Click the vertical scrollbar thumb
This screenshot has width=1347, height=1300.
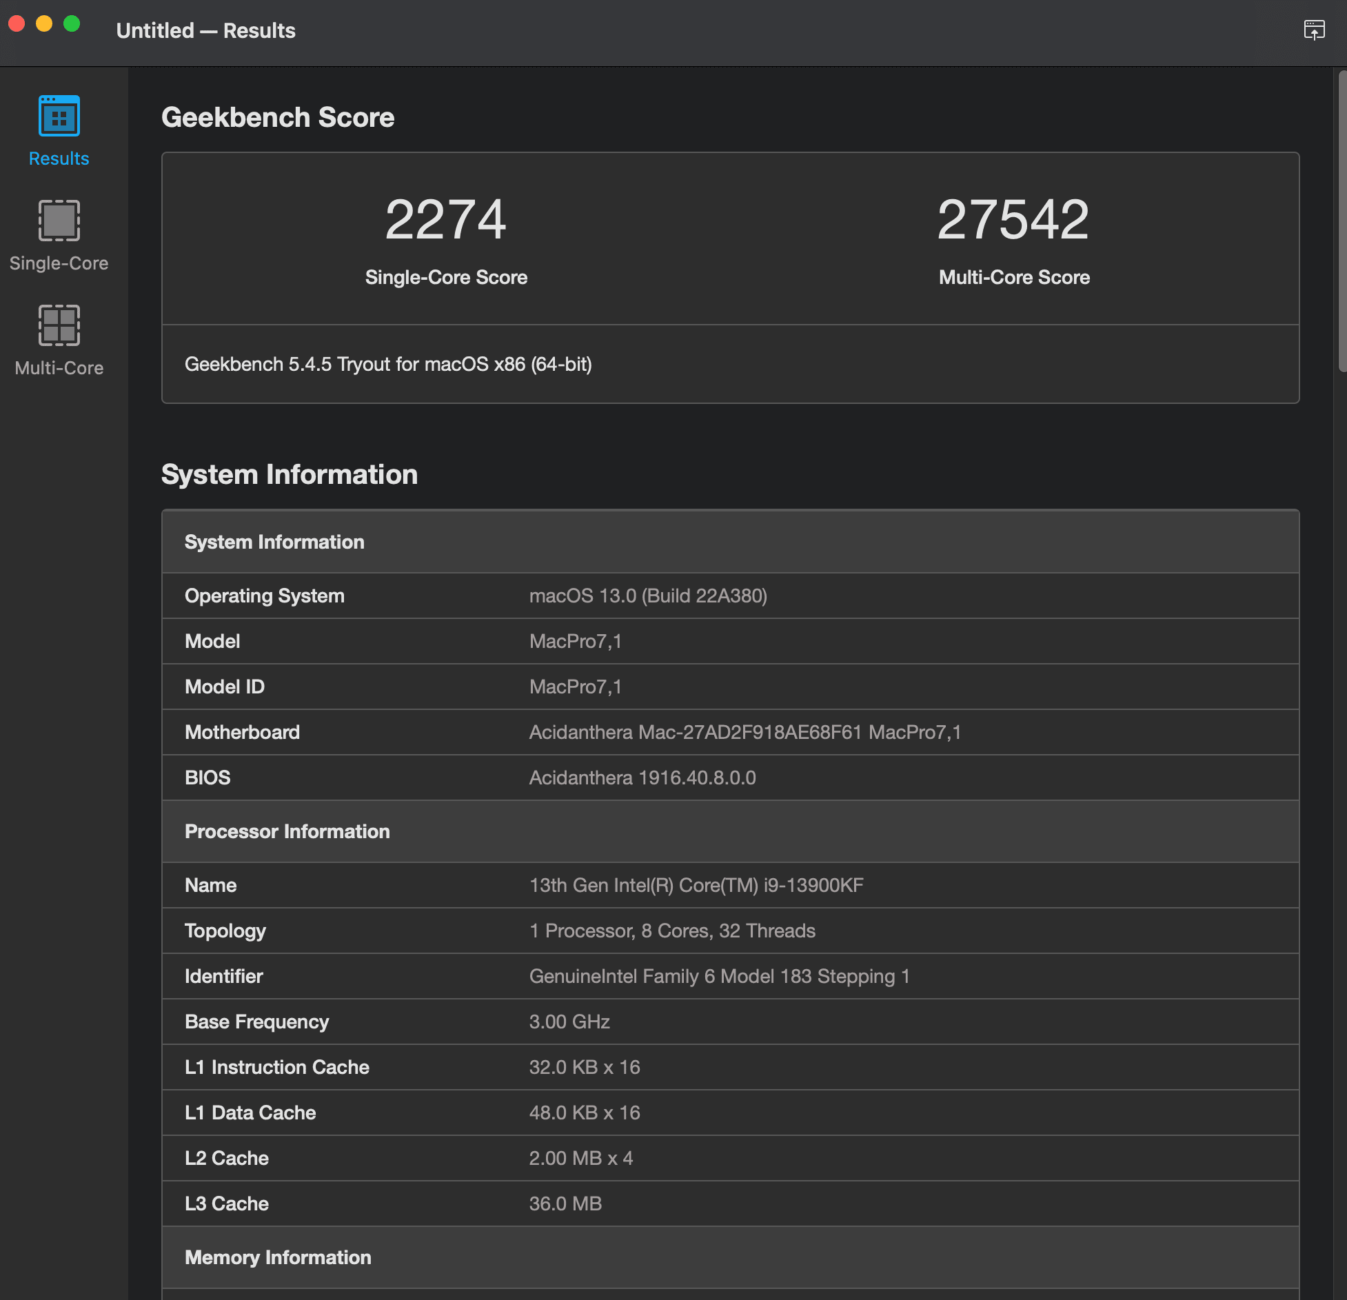[x=1341, y=221]
